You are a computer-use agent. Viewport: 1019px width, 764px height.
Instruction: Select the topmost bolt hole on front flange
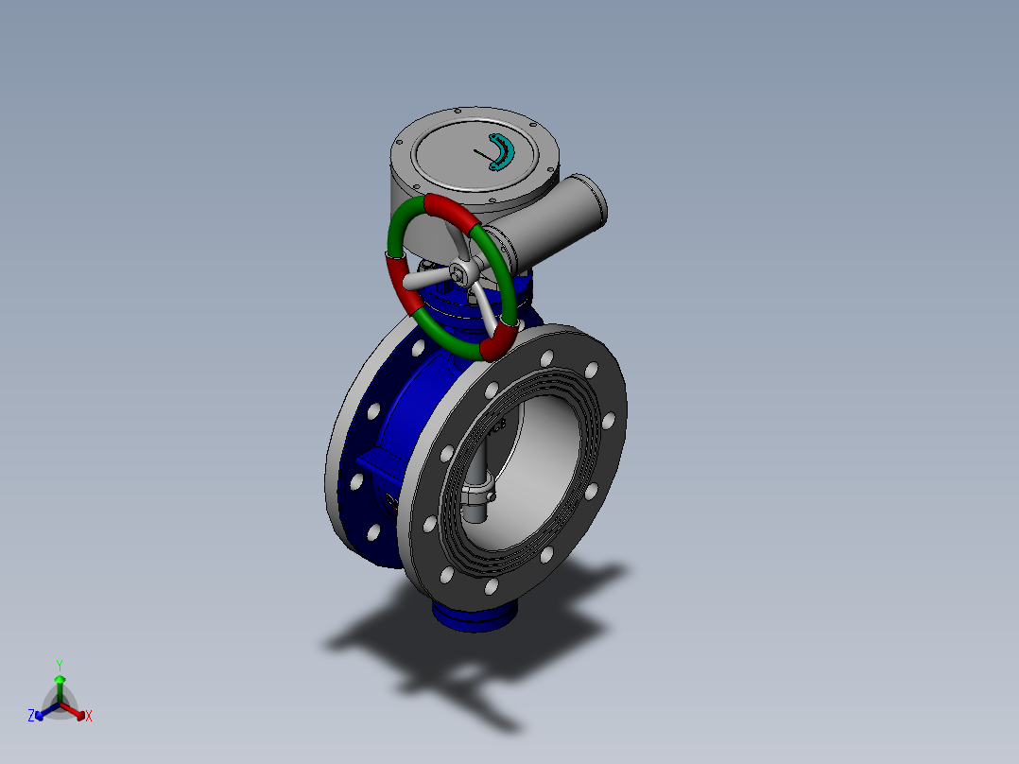pyautogui.click(x=547, y=357)
